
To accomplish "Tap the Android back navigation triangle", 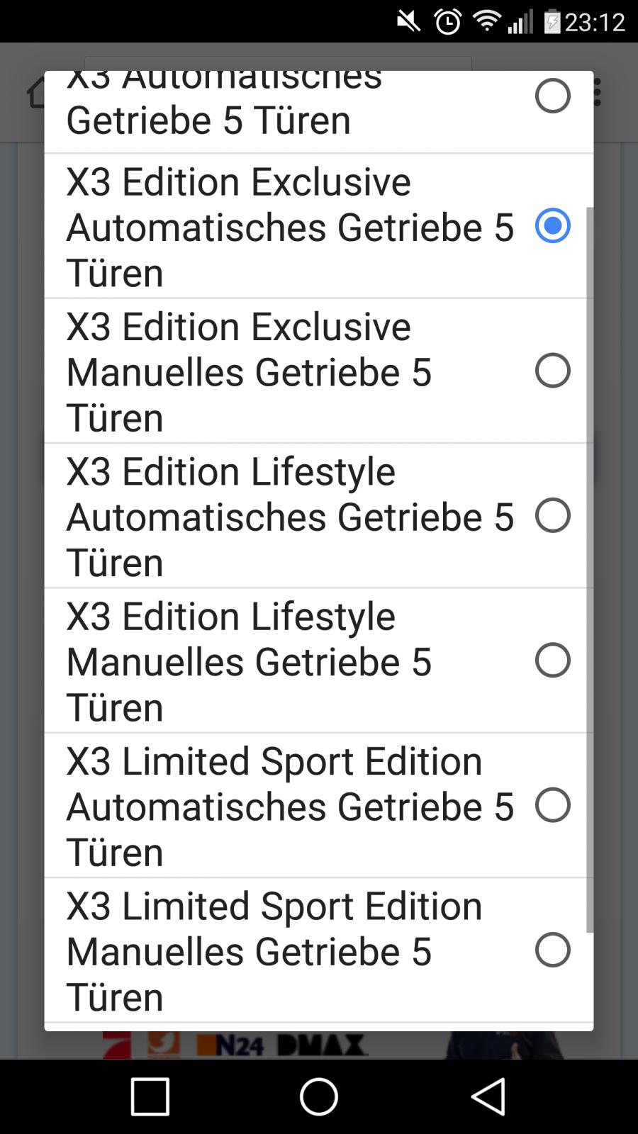I will (488, 1096).
